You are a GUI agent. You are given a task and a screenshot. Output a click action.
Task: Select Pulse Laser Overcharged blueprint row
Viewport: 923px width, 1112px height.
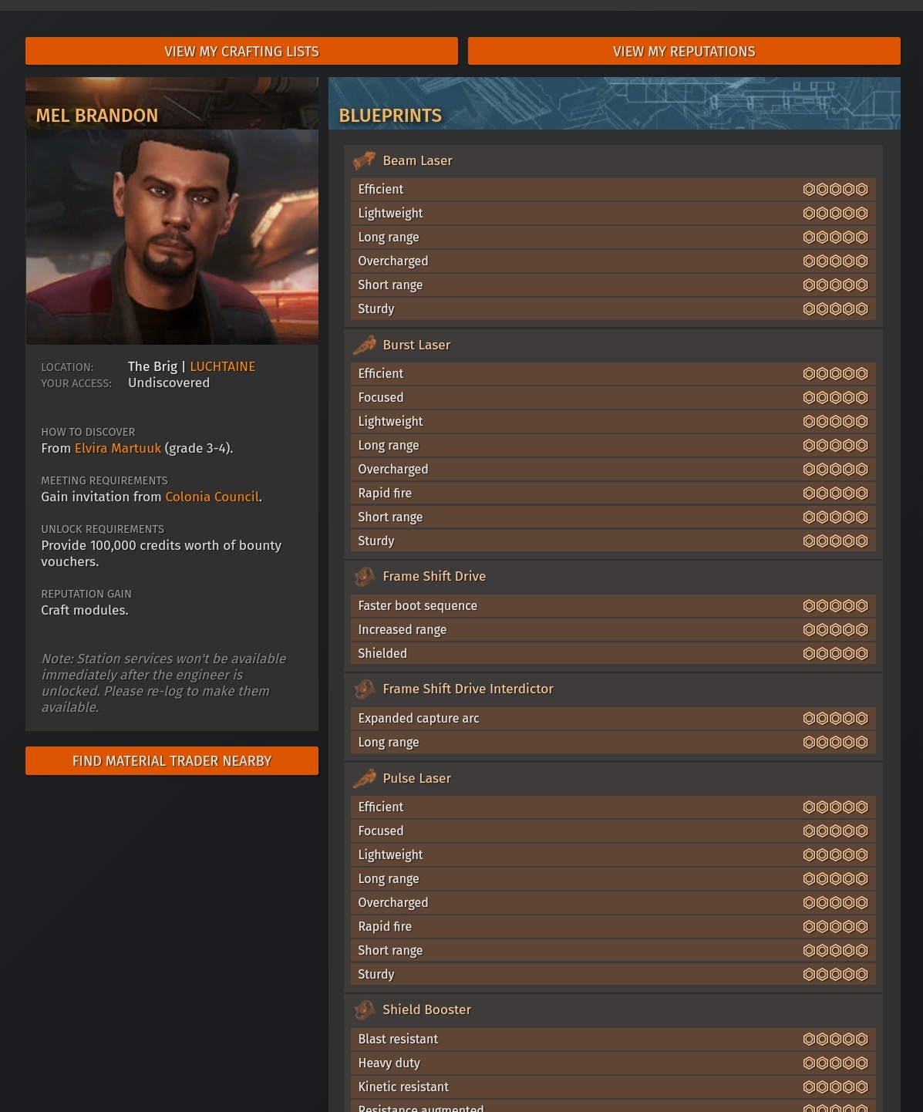point(613,902)
